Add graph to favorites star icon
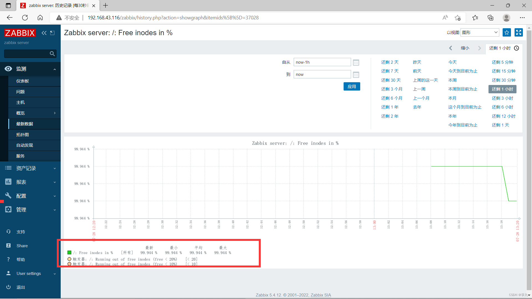Screen dimensions: 532x299 click(x=507, y=32)
